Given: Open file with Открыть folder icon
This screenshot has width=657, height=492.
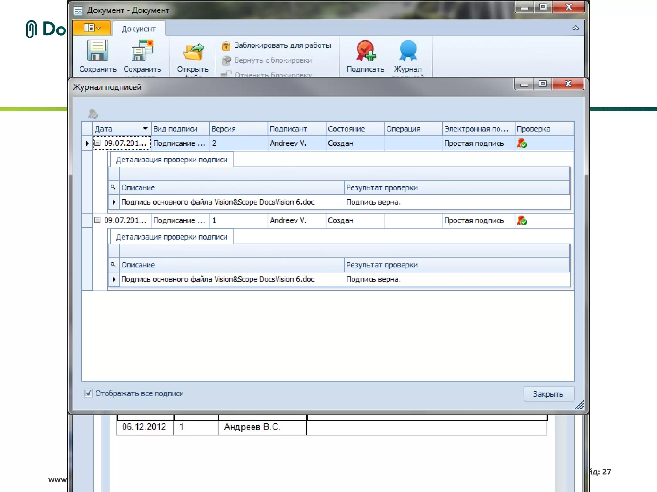Looking at the screenshot, I should point(193,52).
